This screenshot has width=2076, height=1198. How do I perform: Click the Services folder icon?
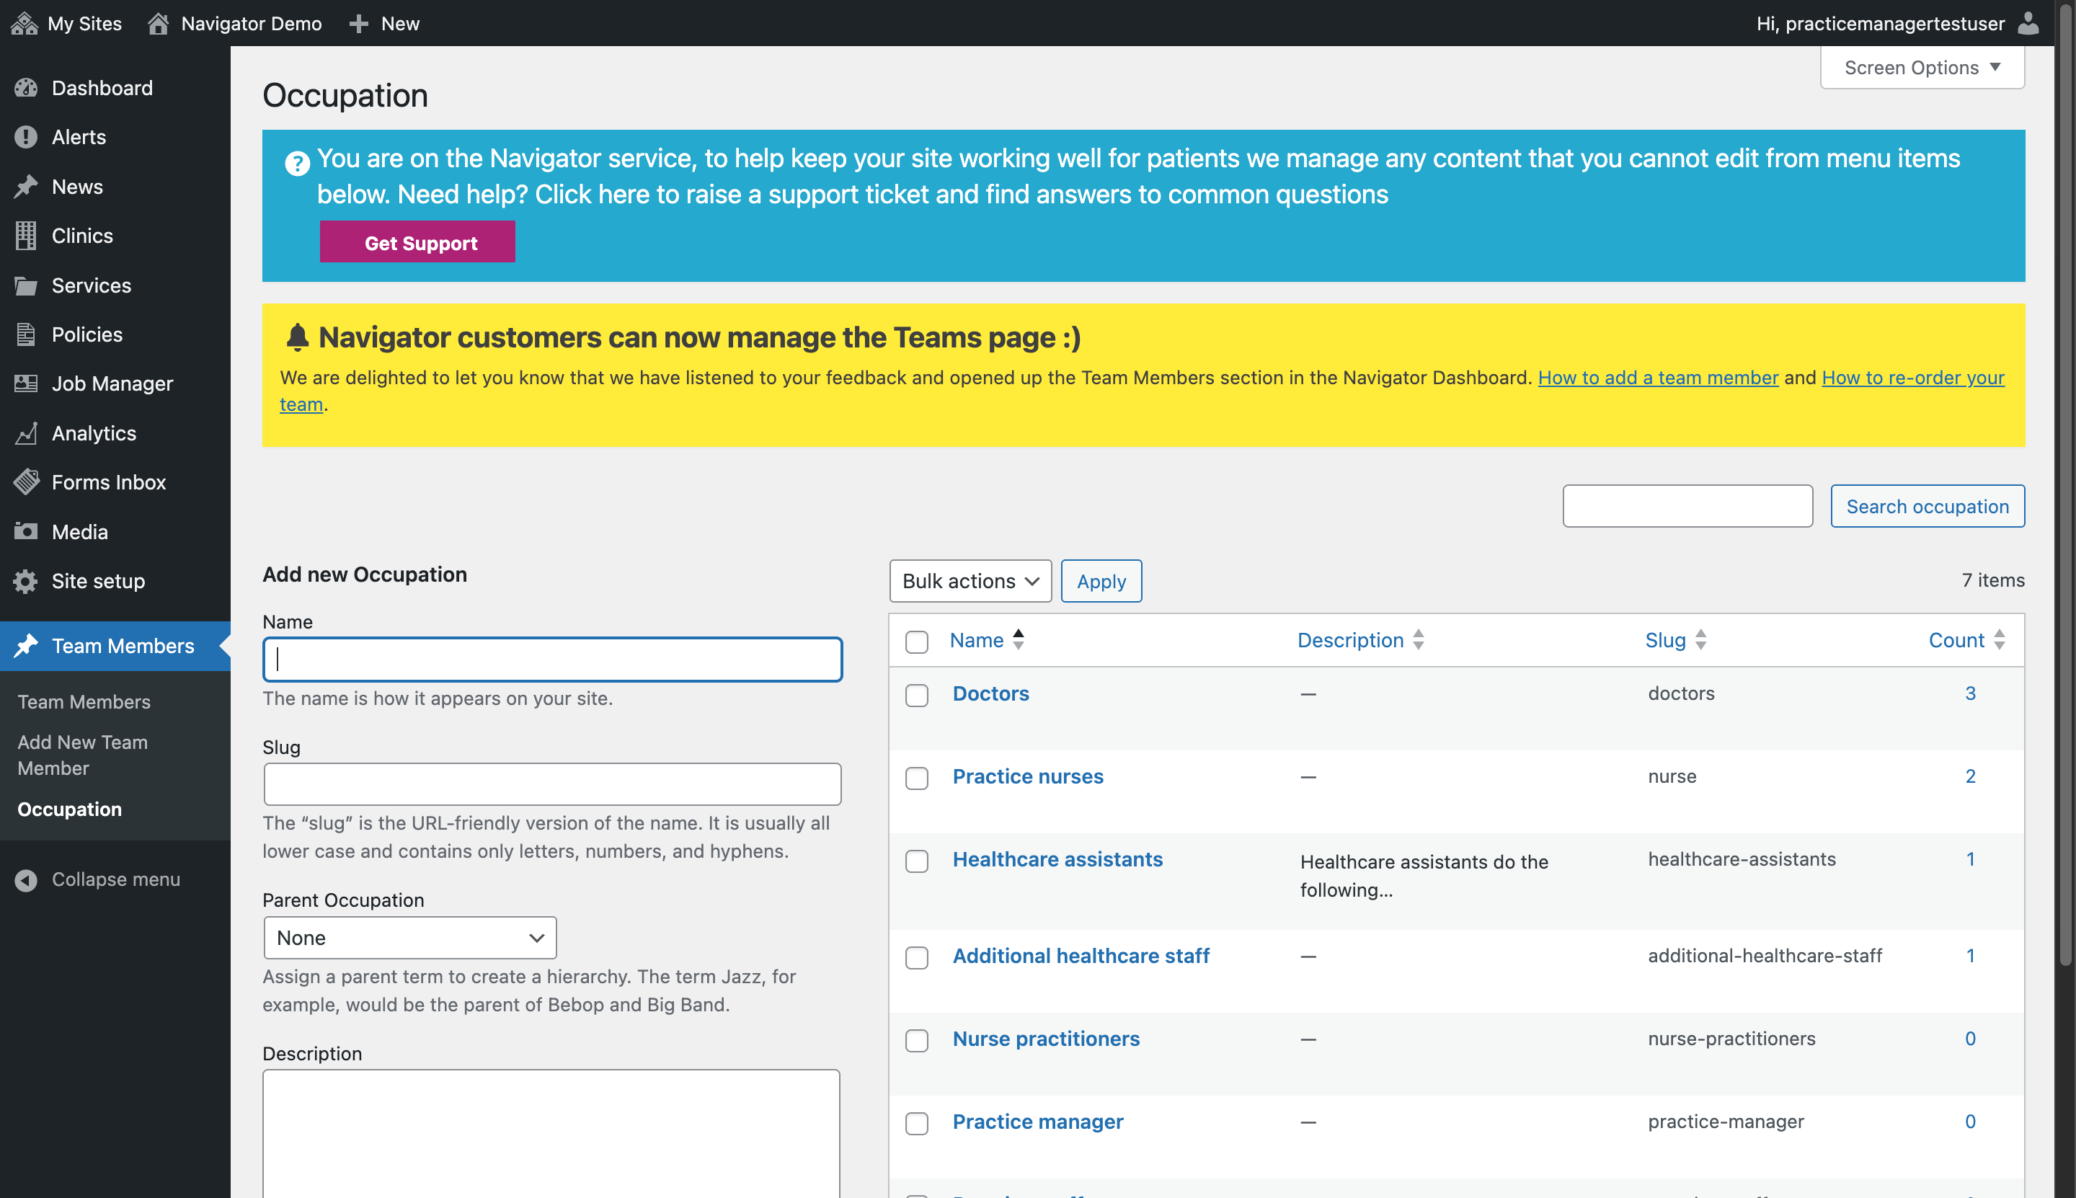tap(27, 285)
